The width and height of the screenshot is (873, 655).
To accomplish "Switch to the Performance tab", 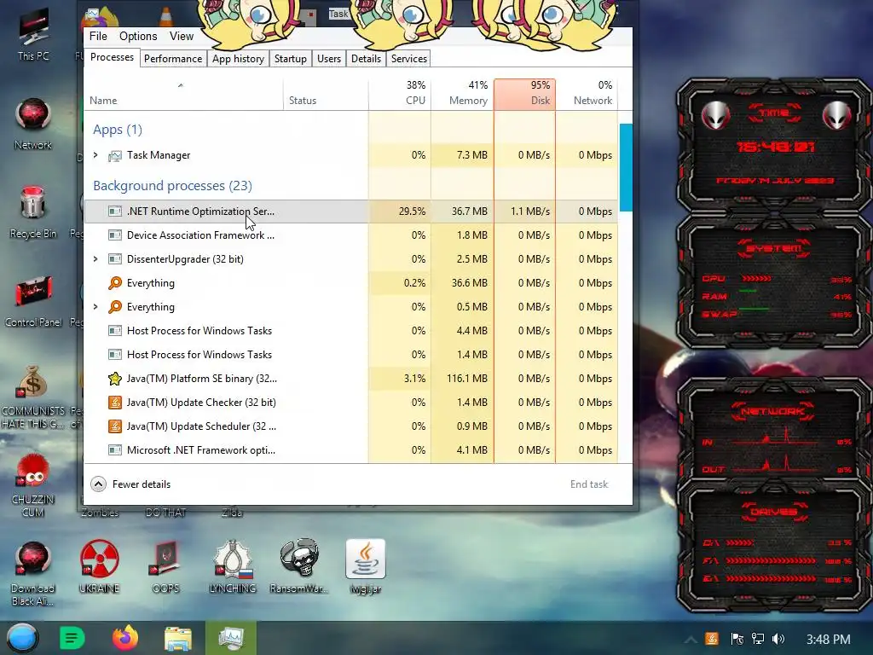I will pyautogui.click(x=173, y=59).
